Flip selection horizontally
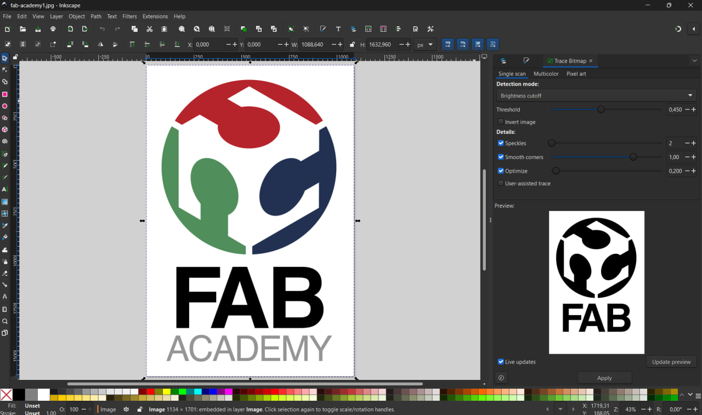 coord(100,44)
